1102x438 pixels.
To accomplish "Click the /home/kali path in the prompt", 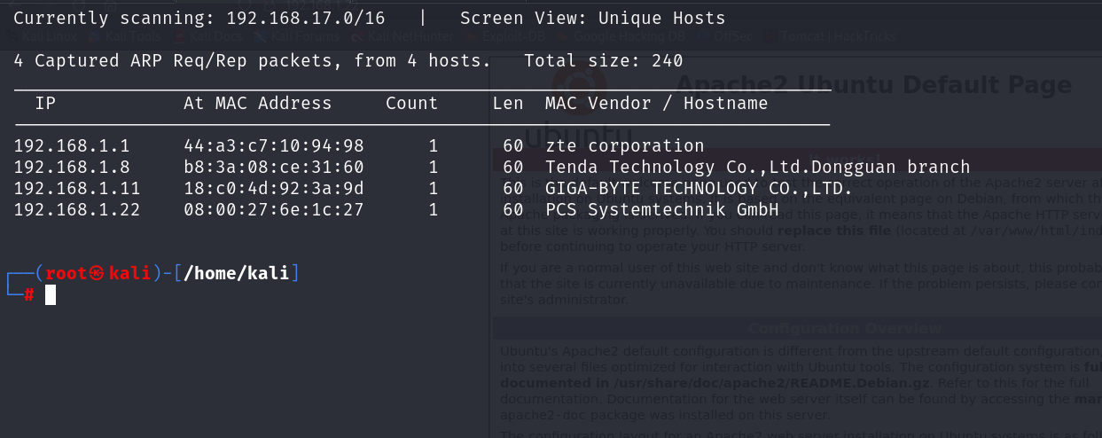I will point(237,273).
